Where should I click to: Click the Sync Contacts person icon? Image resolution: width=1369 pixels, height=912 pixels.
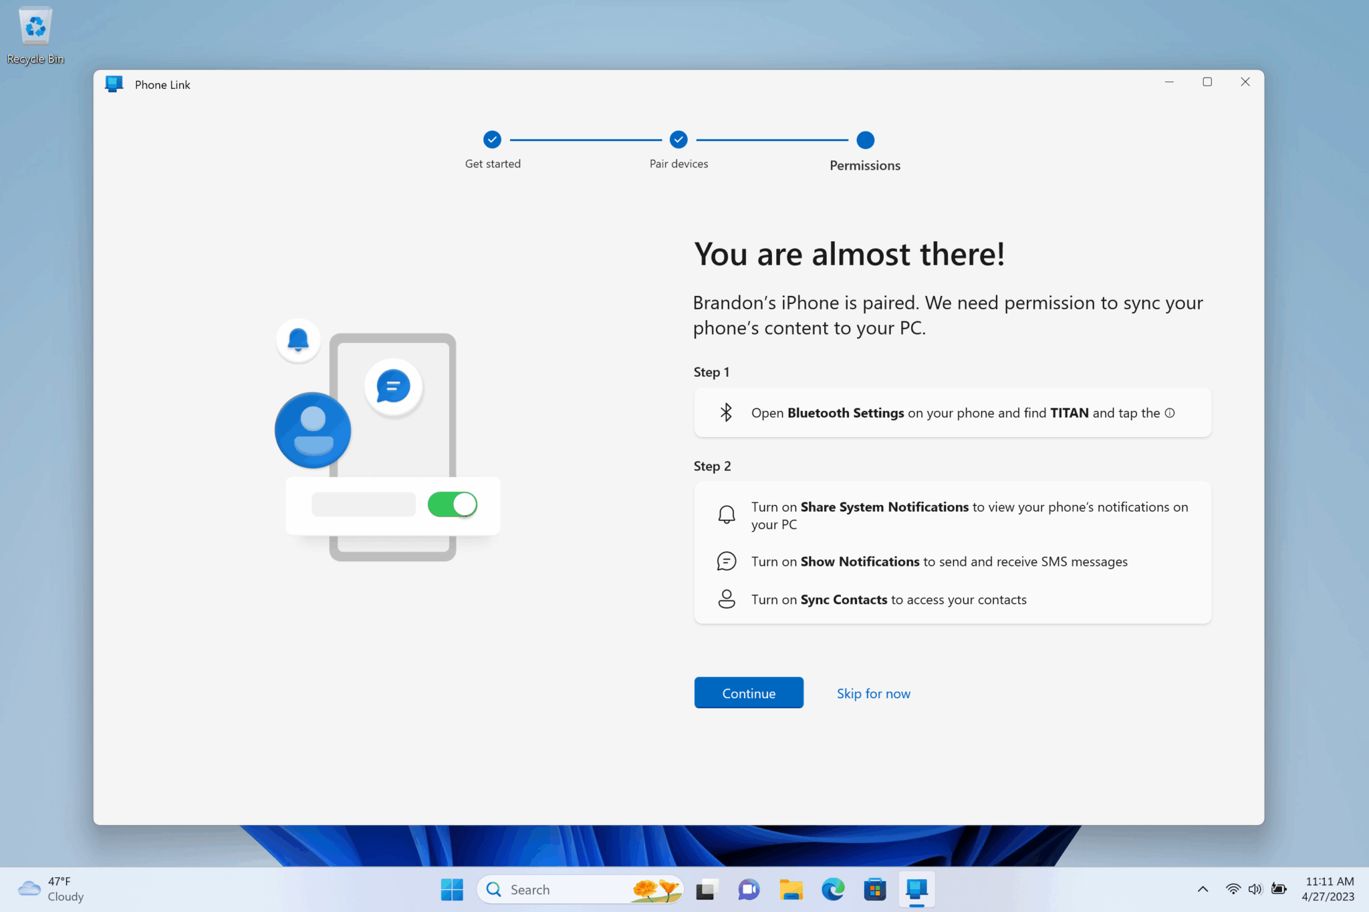click(726, 599)
